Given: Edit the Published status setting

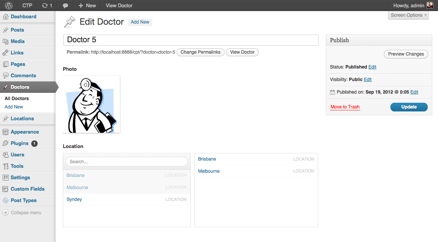Looking at the screenshot, I should [372, 67].
